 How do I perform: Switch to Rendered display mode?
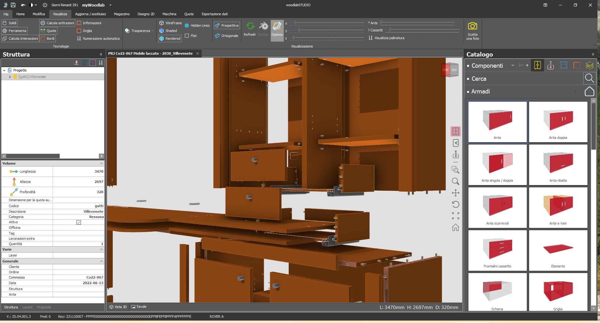coord(170,38)
